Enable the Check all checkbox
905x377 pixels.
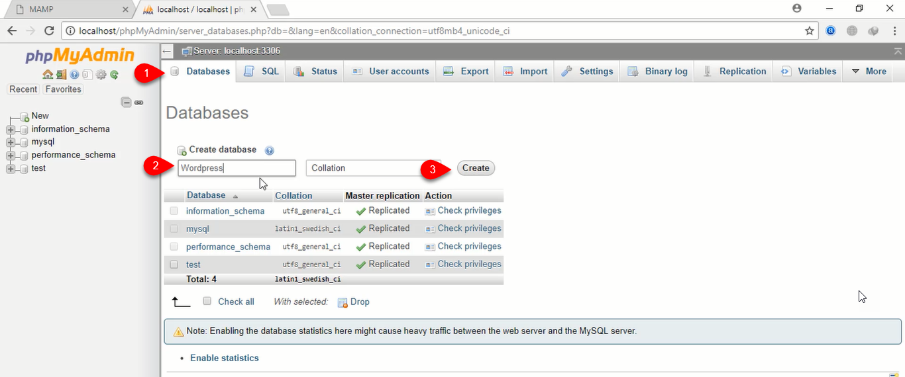click(207, 302)
